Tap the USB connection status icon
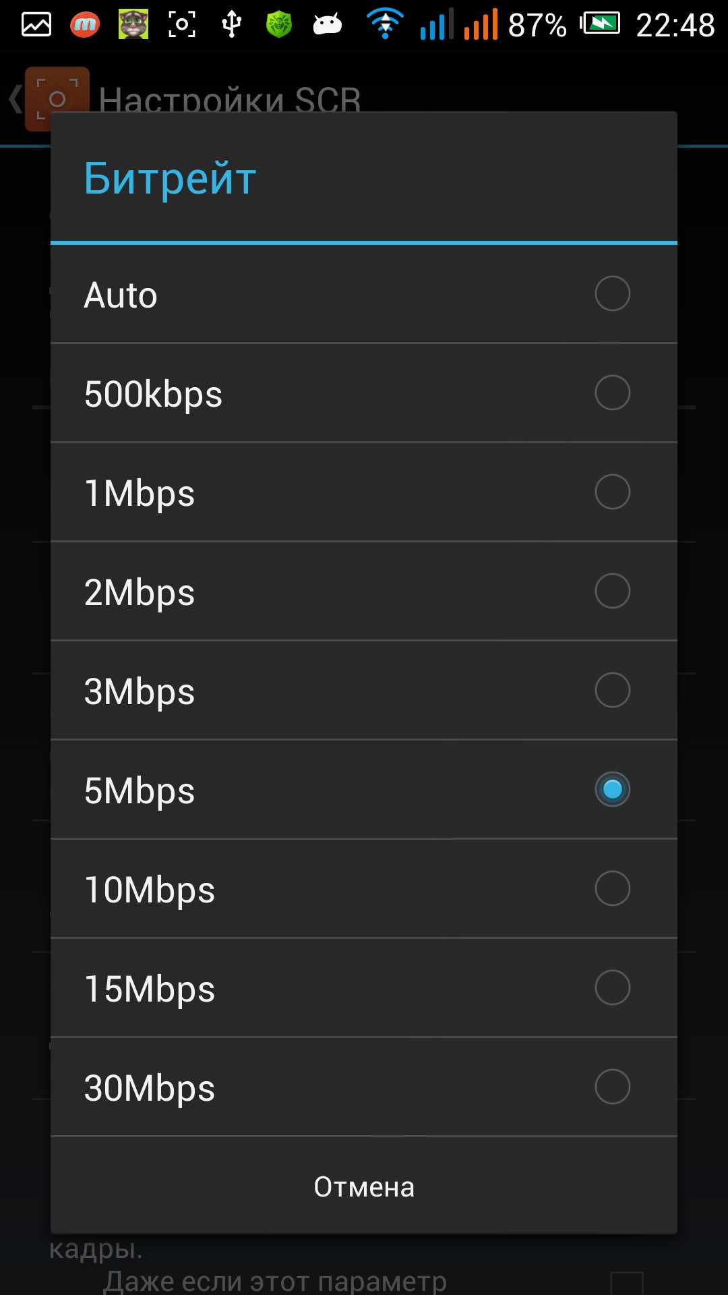728x1295 pixels. tap(231, 25)
